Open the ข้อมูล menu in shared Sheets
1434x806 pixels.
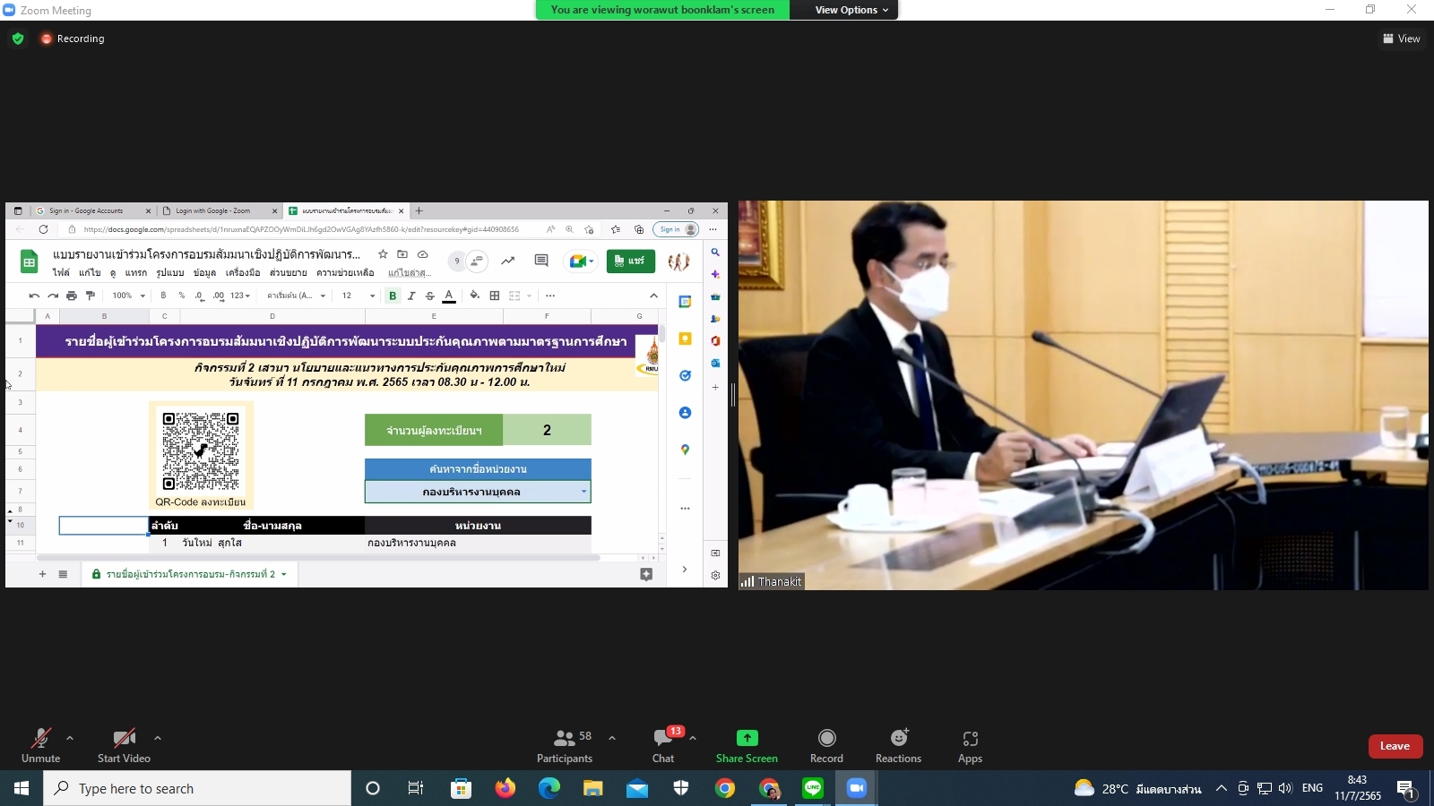pos(204,272)
